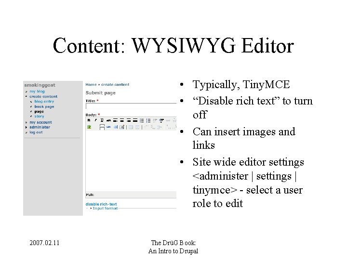
Task: Click the create content breadcrumb link
Action: tap(115, 84)
